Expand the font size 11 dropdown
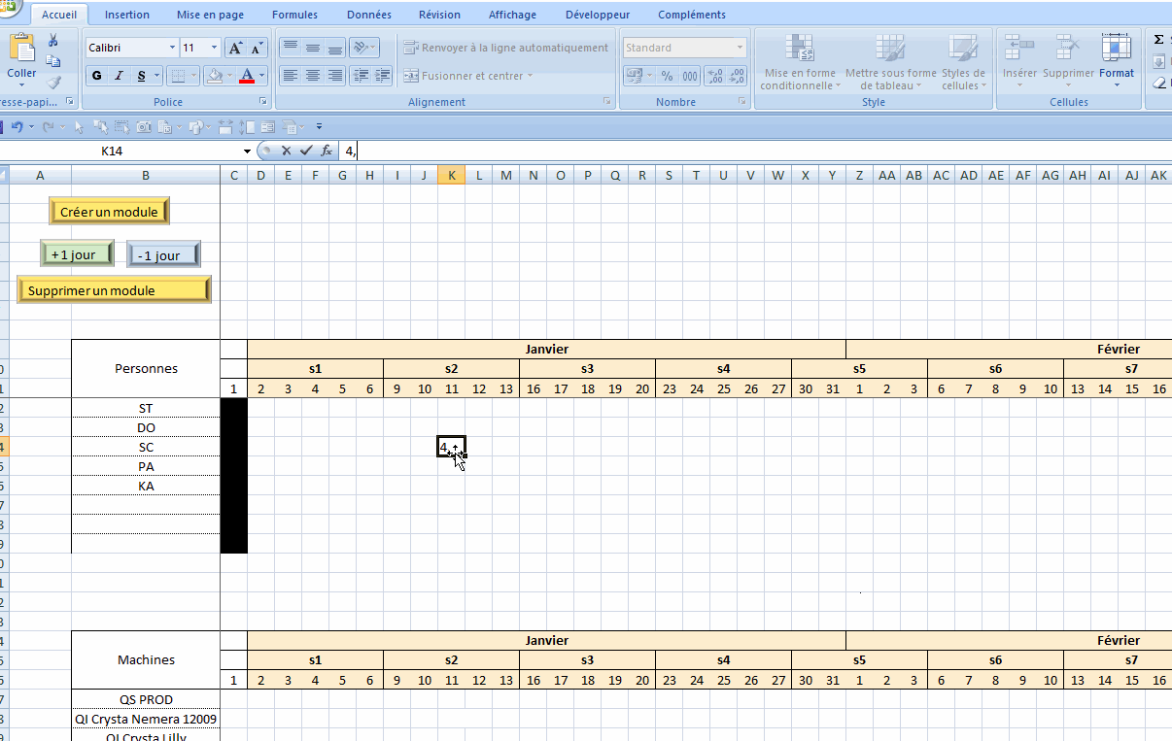 (214, 48)
